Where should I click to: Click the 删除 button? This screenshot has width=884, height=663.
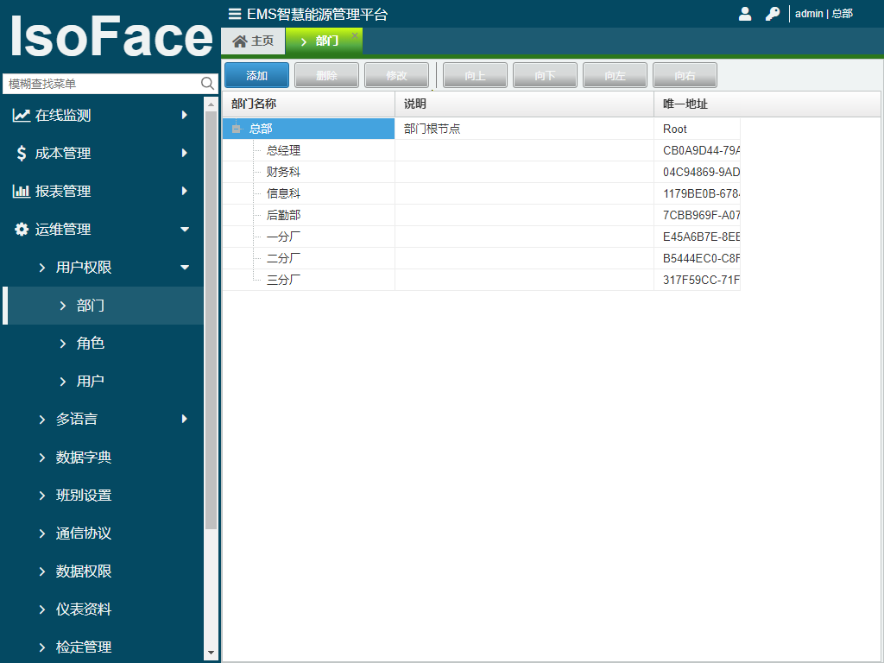click(326, 75)
